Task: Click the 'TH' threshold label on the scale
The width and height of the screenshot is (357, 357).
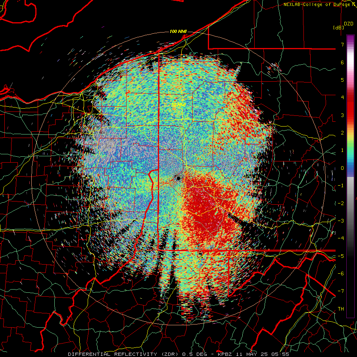Action: (x=341, y=309)
